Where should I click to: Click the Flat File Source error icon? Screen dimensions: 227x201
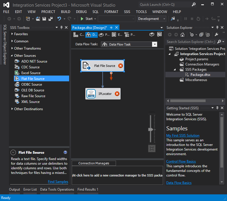pos(121,66)
